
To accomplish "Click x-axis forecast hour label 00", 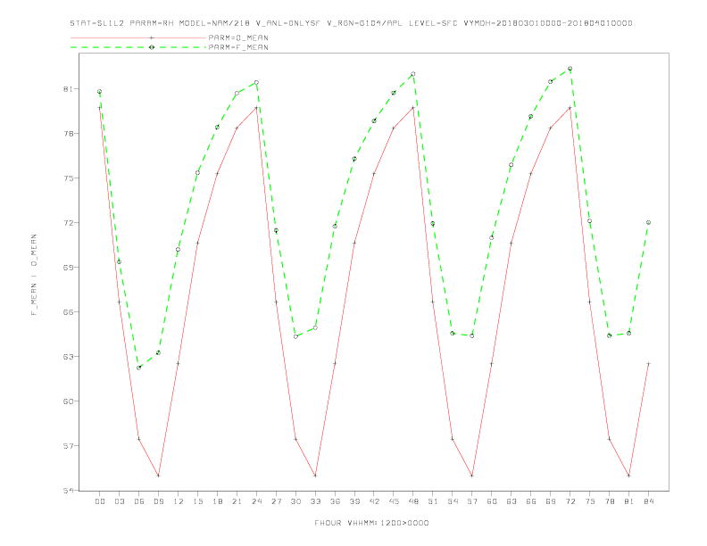I will [100, 501].
